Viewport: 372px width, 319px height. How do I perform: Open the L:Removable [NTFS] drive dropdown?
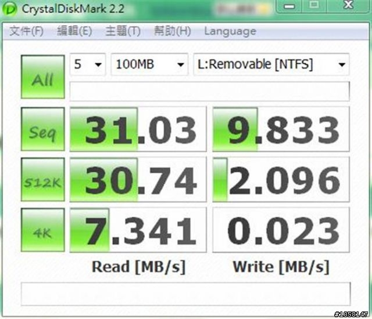click(271, 64)
